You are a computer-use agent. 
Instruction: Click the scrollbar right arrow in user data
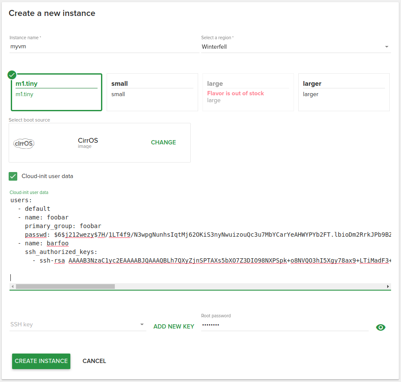388,286
